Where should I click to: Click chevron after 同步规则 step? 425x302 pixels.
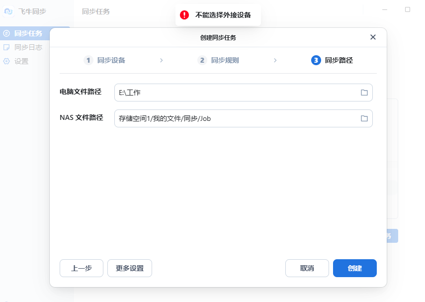click(x=275, y=60)
